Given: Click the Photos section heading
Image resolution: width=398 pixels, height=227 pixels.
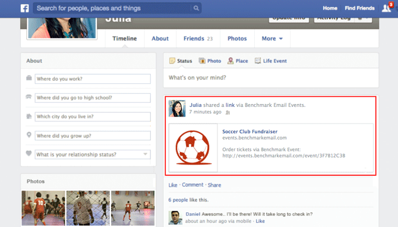Looking at the screenshot, I should [x=36, y=181].
